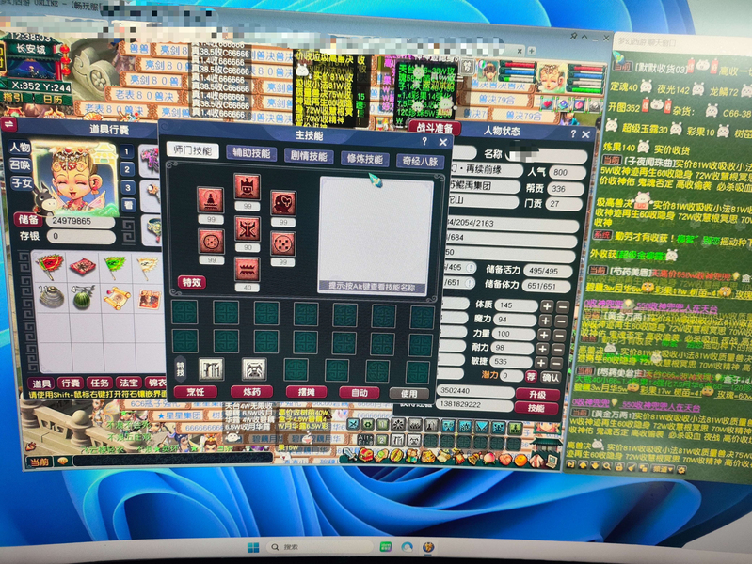
Task: Click the 技能 button in character status
Action: [536, 408]
